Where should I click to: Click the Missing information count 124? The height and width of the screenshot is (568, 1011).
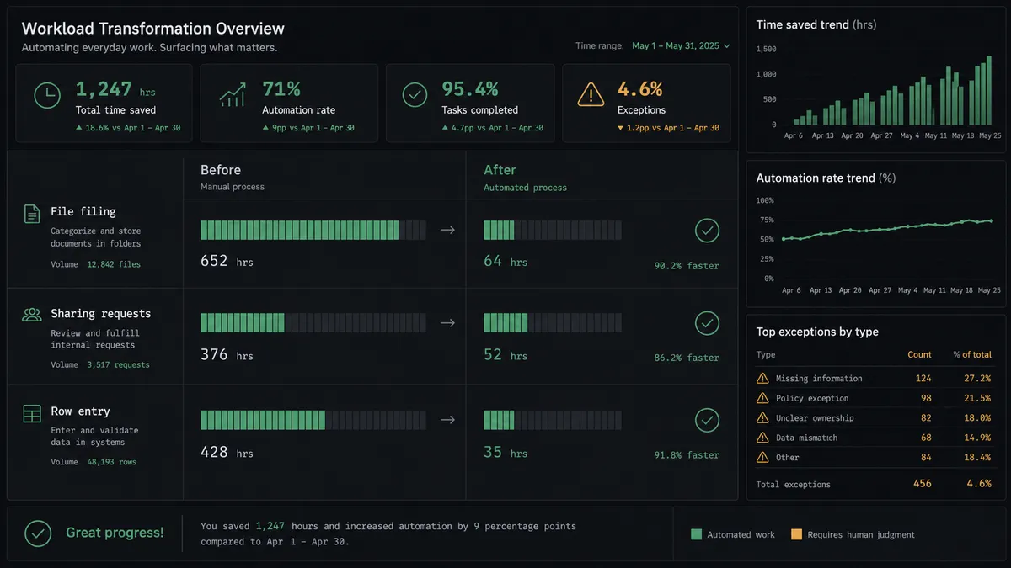(x=923, y=379)
